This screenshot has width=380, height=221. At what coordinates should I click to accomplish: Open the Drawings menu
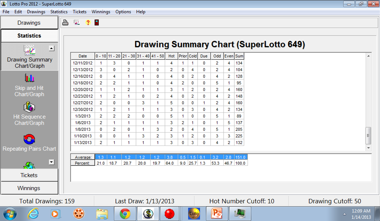click(x=36, y=12)
